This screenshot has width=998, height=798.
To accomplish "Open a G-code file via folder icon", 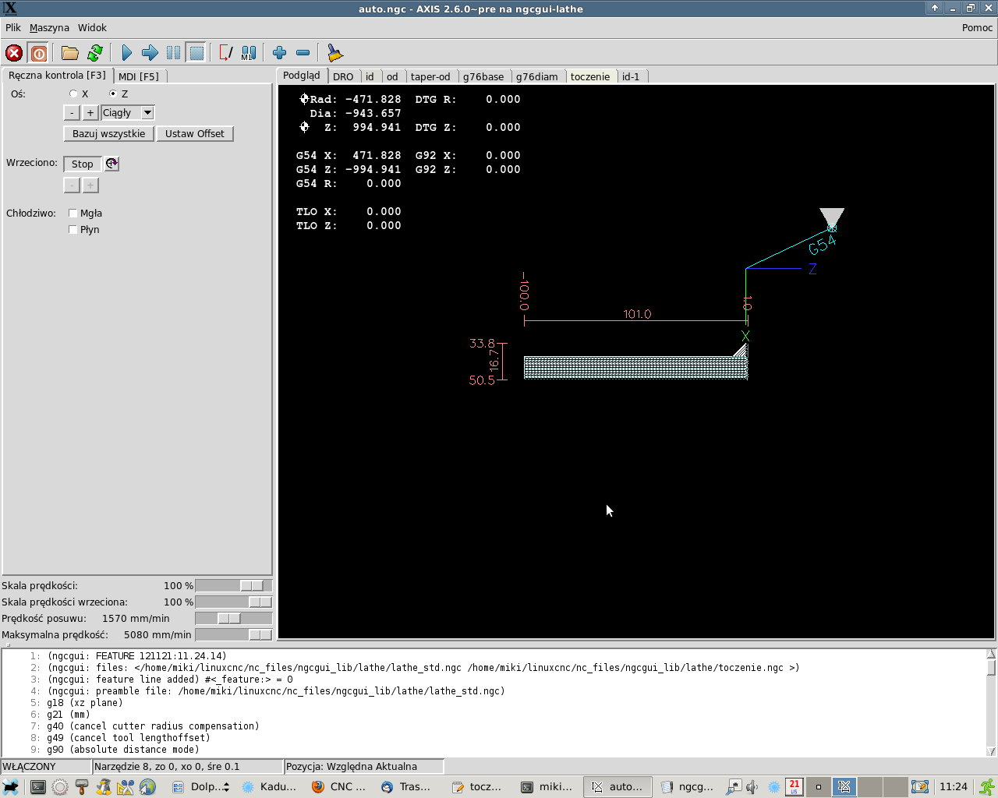I will (x=70, y=53).
